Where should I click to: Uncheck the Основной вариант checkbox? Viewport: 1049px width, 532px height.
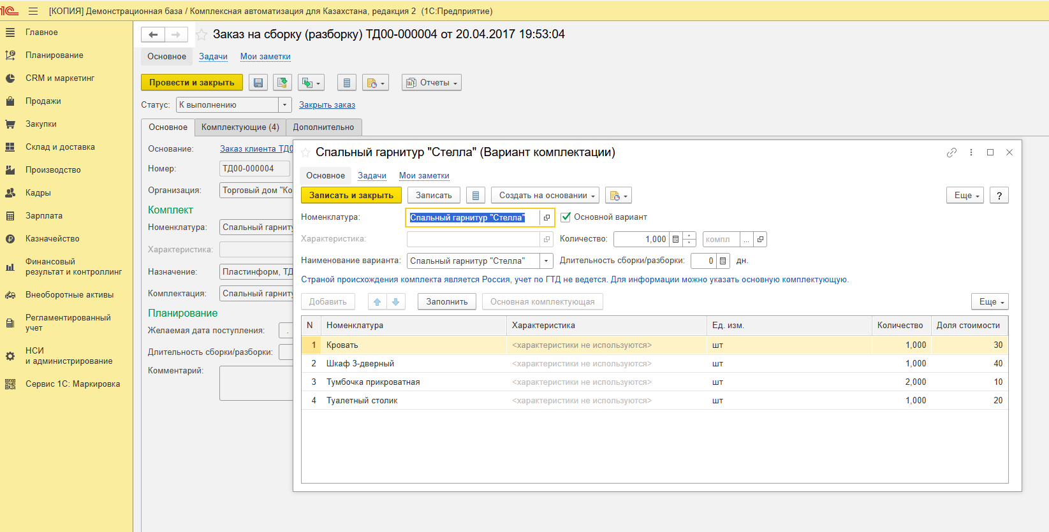(566, 217)
